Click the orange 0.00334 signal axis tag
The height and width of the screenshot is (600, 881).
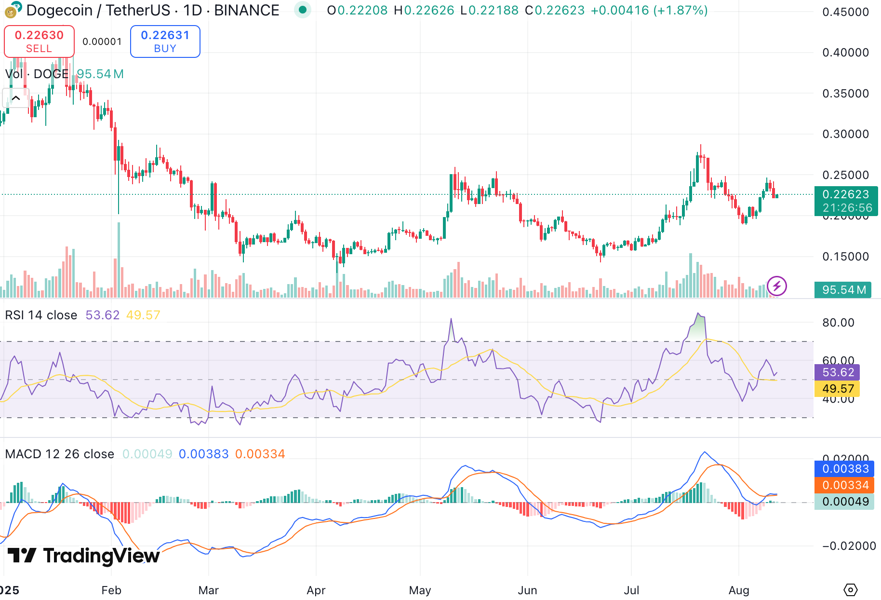tap(844, 485)
